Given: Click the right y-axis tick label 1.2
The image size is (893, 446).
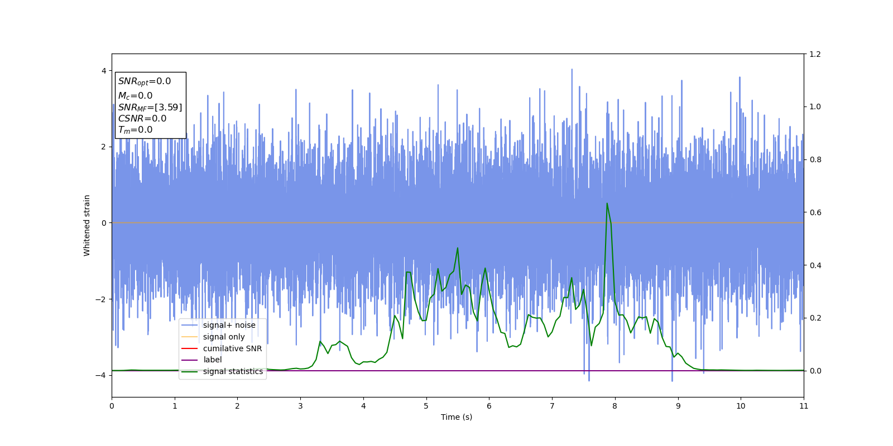Looking at the screenshot, I should [815, 54].
